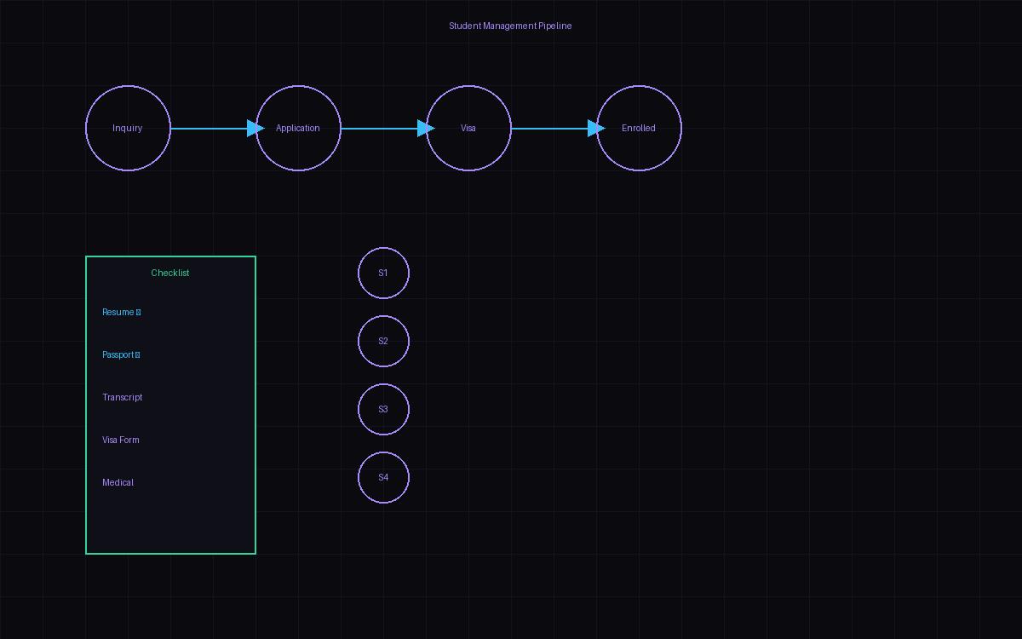Select the Enrolled stage node
Image resolution: width=1022 pixels, height=639 pixels.
(x=639, y=128)
